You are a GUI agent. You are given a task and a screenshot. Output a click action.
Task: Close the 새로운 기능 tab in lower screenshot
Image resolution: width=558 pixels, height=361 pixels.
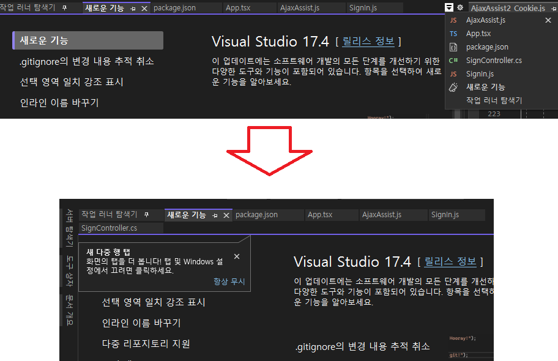pyautogui.click(x=226, y=215)
